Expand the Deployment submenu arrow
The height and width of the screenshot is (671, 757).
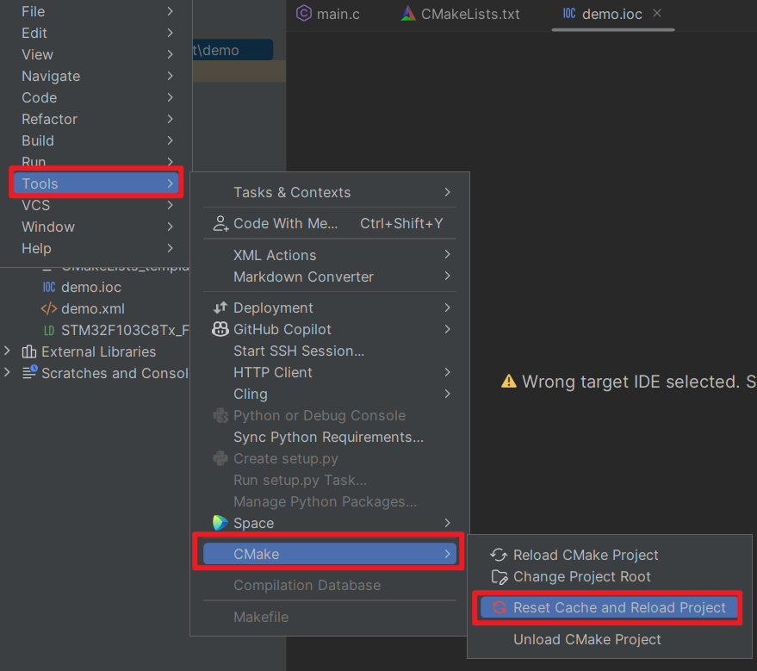pyautogui.click(x=447, y=308)
